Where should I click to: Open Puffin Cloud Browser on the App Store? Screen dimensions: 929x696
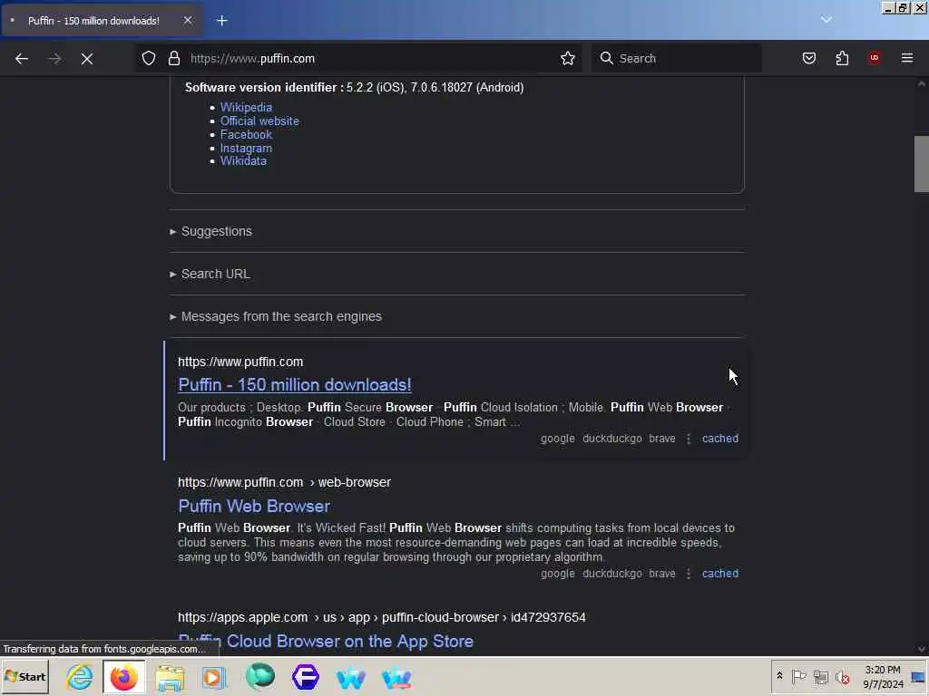pyautogui.click(x=326, y=642)
